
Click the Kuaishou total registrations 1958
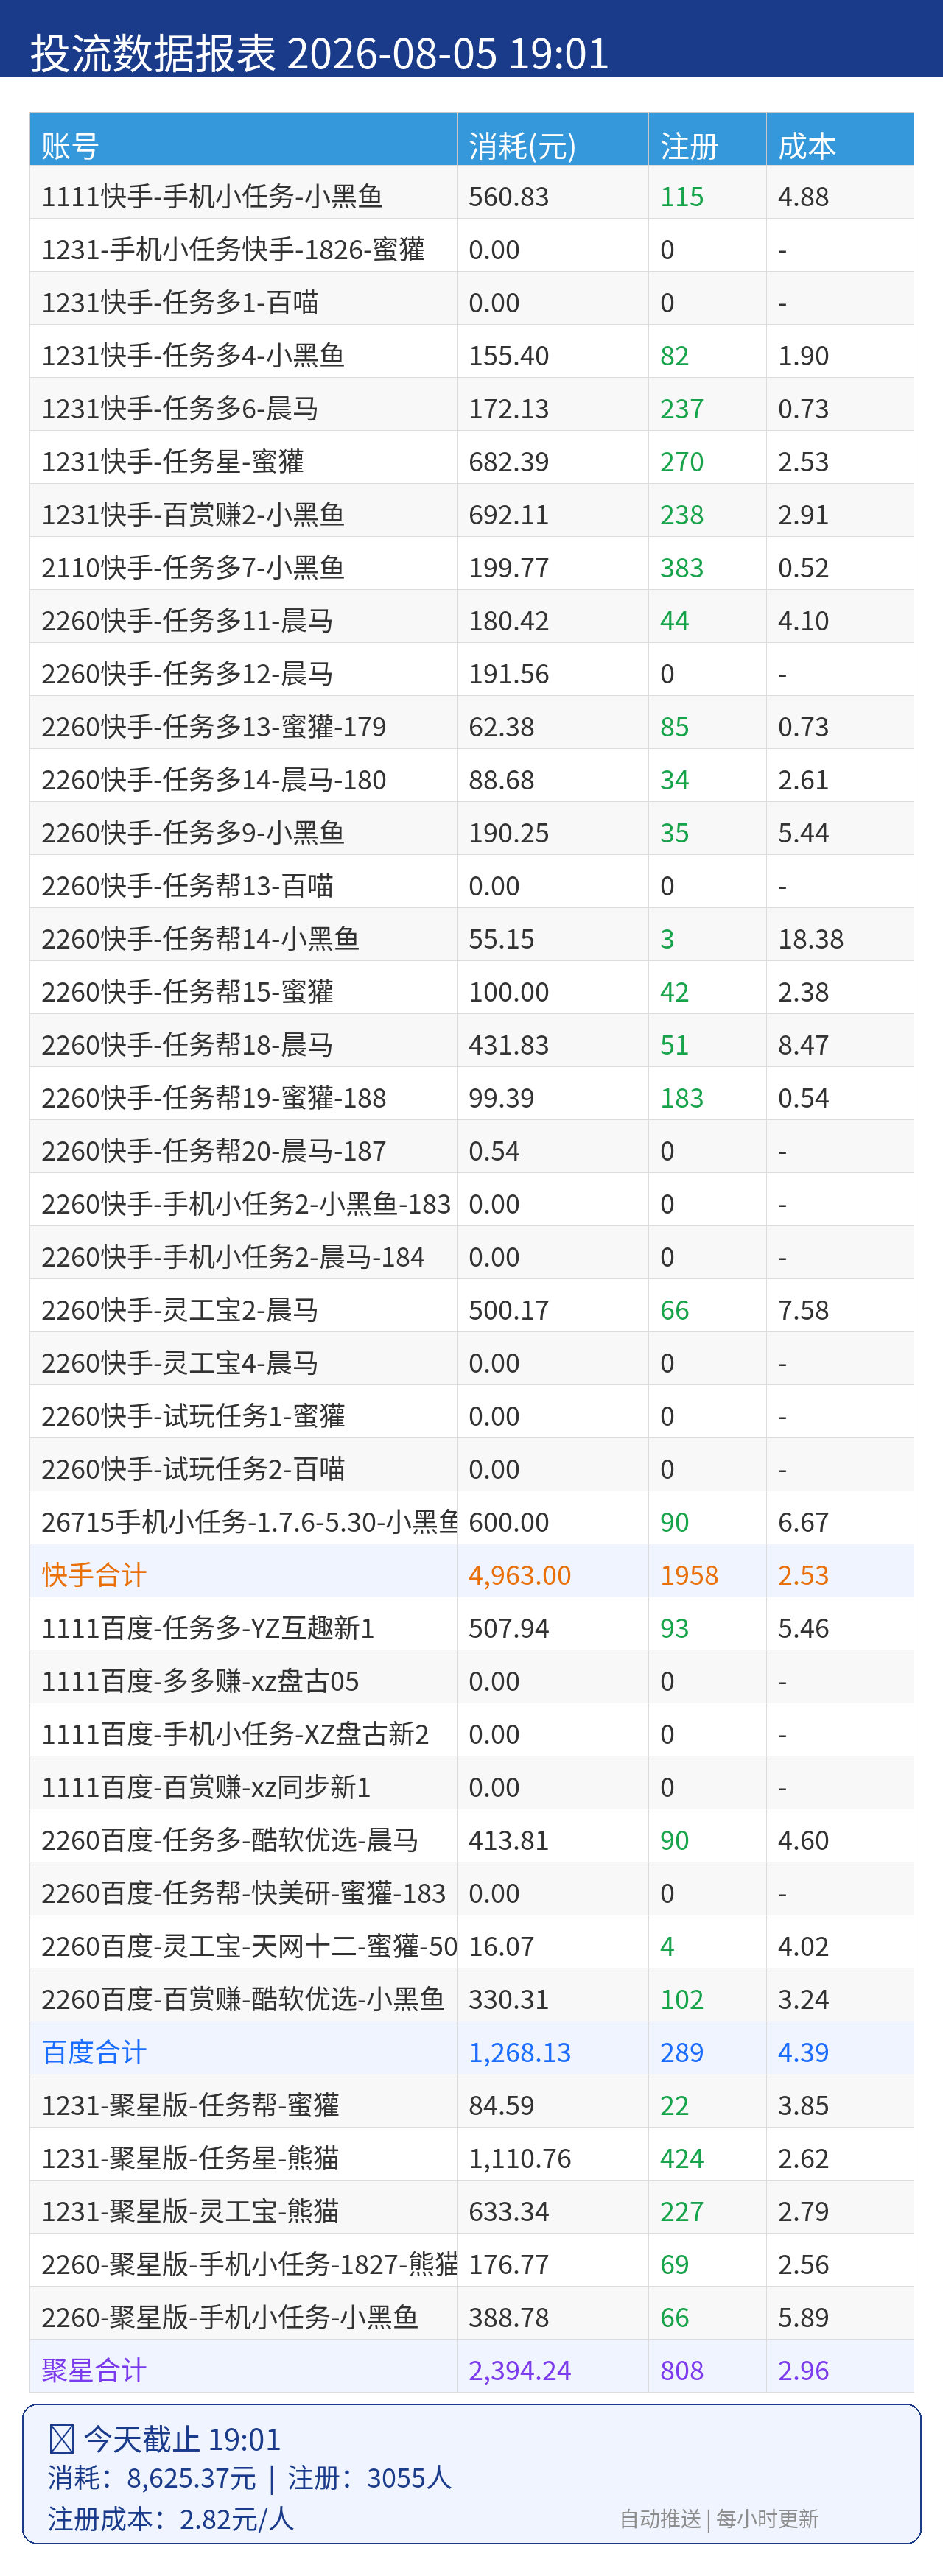click(689, 1575)
